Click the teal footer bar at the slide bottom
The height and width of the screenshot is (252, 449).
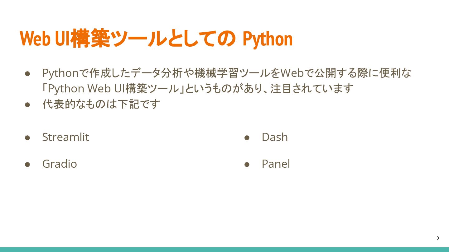[x=224, y=250]
